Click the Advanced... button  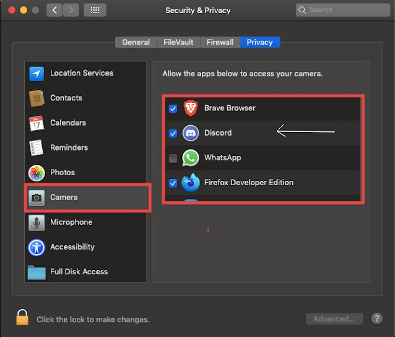tap(334, 319)
